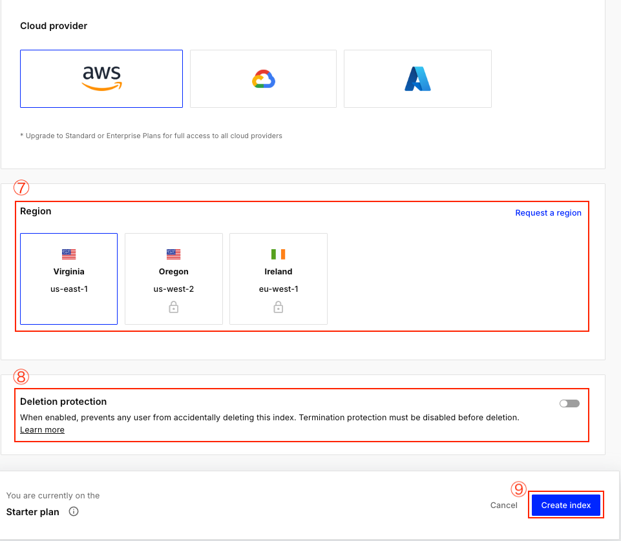Click the US flag above Oregon
Image resolution: width=621 pixels, height=541 pixels.
[174, 254]
